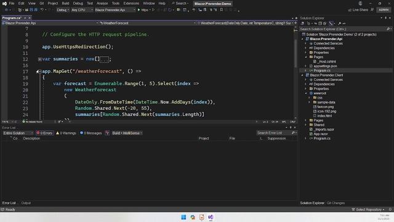Click the Undo toolbar icon

42,10
